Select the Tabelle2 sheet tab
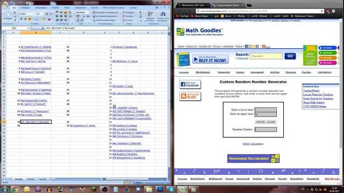 (x=31, y=179)
